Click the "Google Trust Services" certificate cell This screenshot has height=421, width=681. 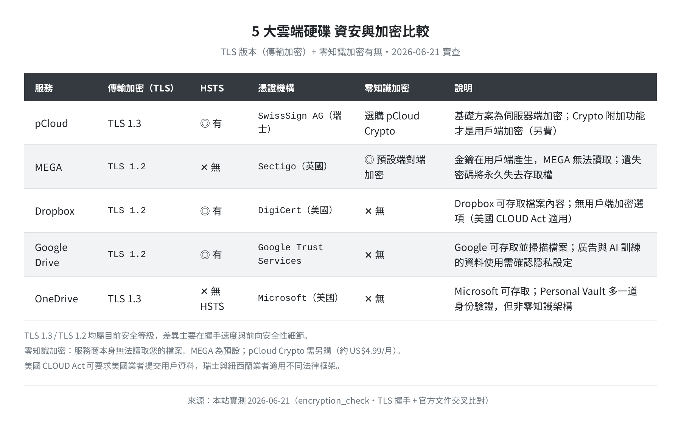coord(291,254)
